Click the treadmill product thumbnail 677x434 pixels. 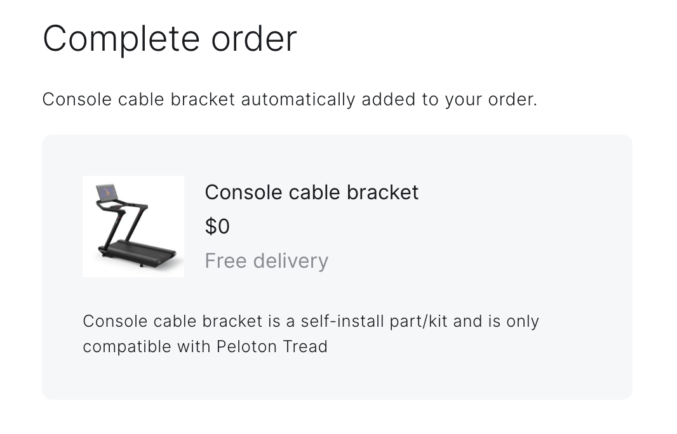[133, 227]
